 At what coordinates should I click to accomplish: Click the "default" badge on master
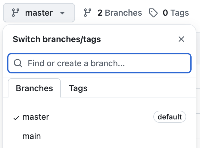[x=170, y=117]
